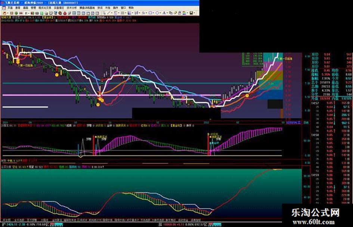Open the 窗口 menu
This screenshot has height=227, width=353.
click(123, 8)
